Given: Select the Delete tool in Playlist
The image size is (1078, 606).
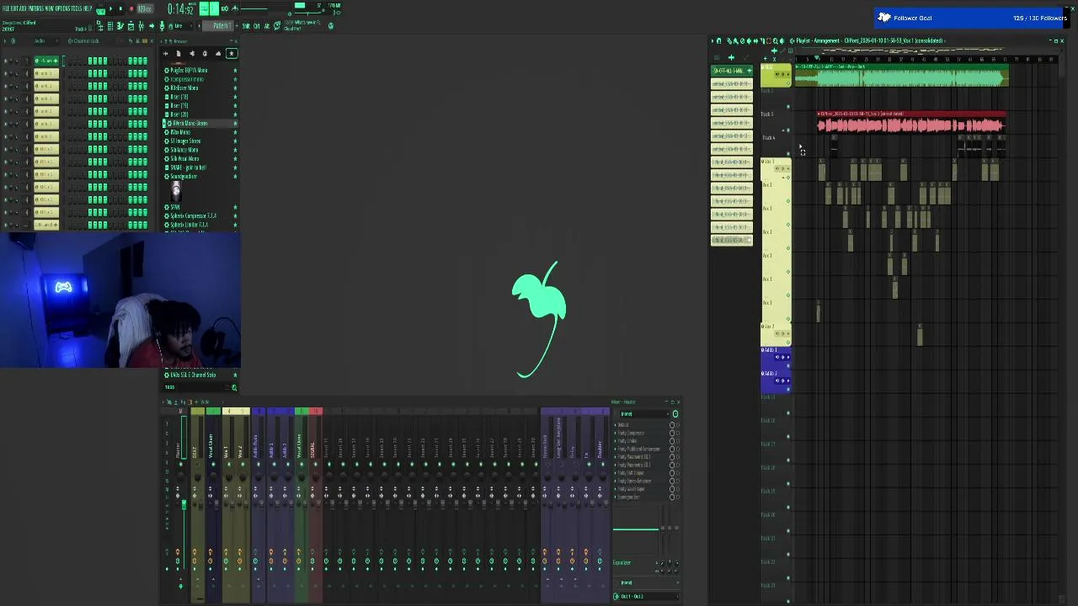Looking at the screenshot, I should 742,40.
